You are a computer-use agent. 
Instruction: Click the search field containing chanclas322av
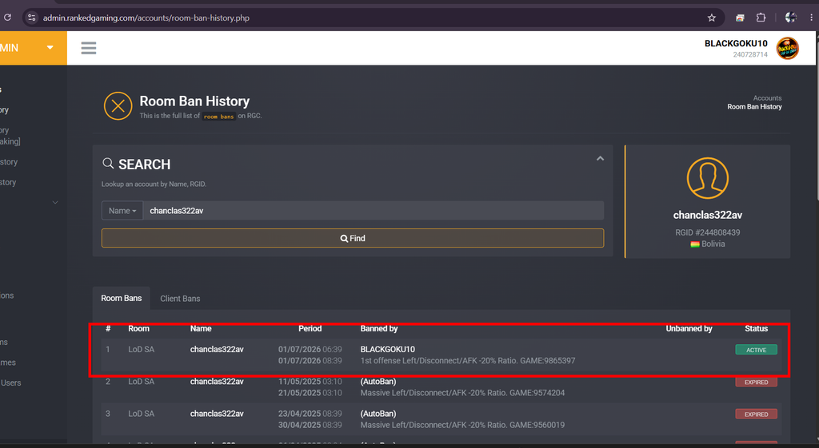coord(374,211)
